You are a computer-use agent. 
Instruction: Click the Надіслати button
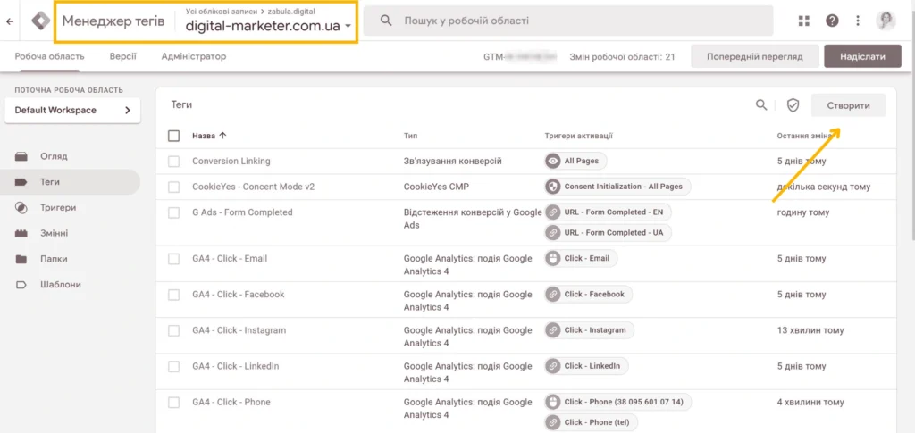(862, 56)
